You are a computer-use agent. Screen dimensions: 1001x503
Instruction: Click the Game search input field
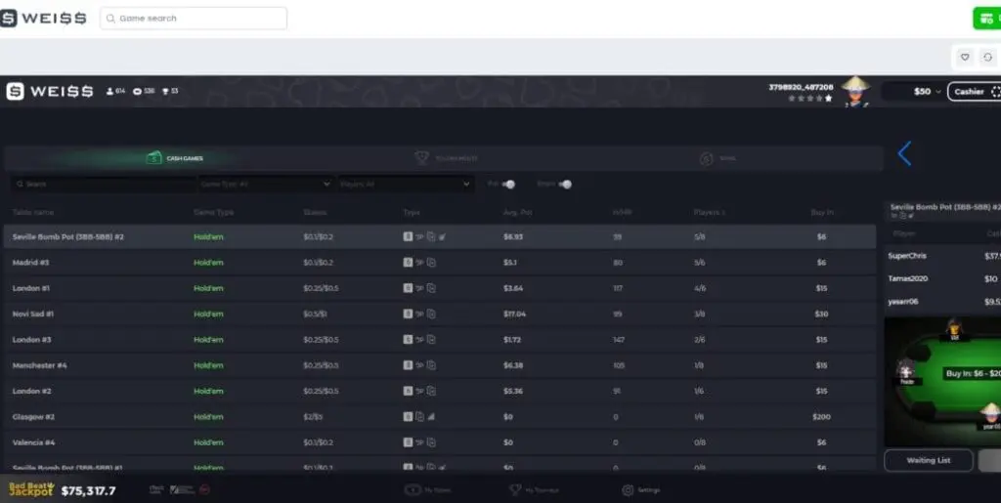click(194, 19)
